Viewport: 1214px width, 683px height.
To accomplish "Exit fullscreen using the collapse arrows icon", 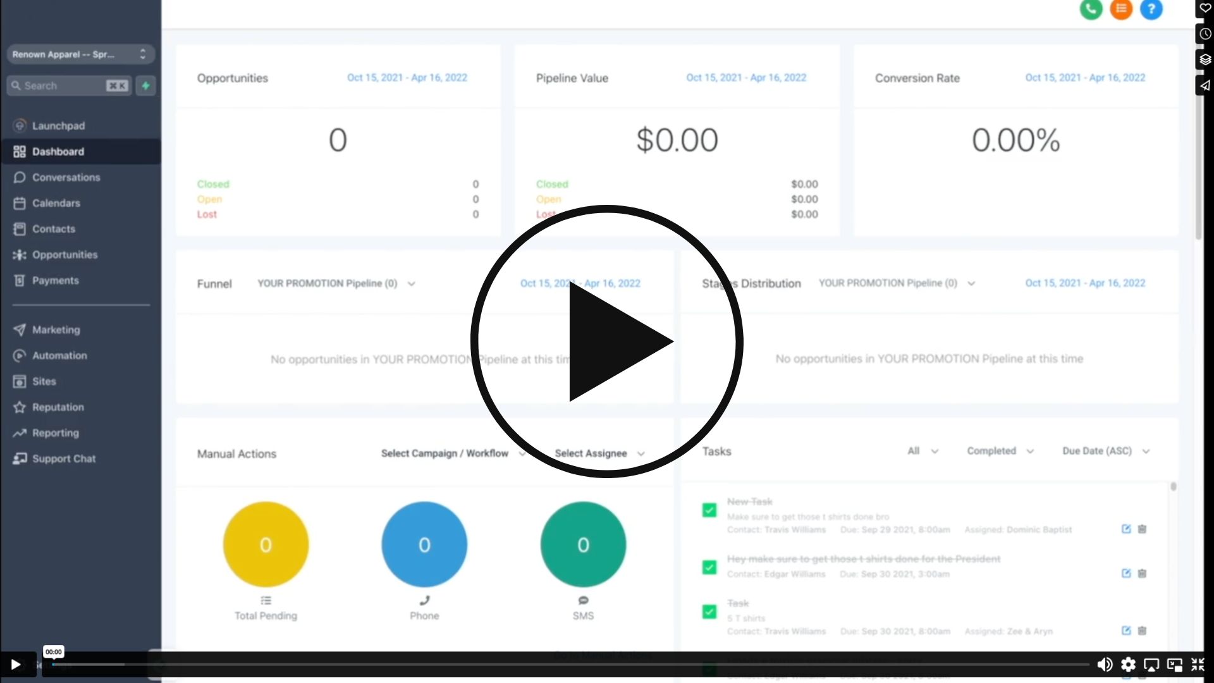I will tap(1198, 664).
